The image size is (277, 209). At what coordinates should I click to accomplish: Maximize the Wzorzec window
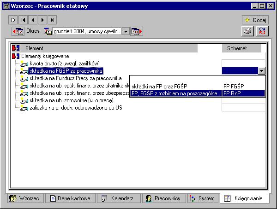(x=262, y=6)
